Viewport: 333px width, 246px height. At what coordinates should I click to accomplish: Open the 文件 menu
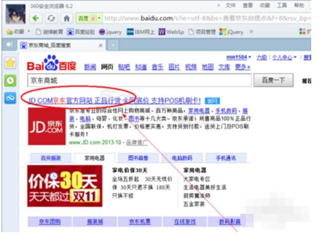click(x=230, y=5)
